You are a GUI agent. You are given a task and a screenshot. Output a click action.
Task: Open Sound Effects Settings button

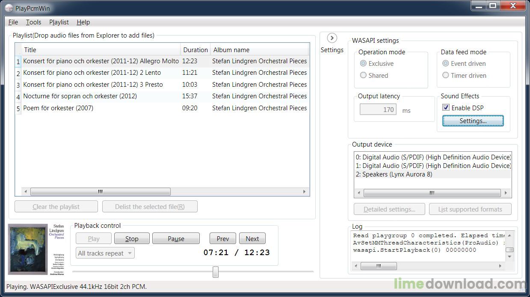point(473,121)
